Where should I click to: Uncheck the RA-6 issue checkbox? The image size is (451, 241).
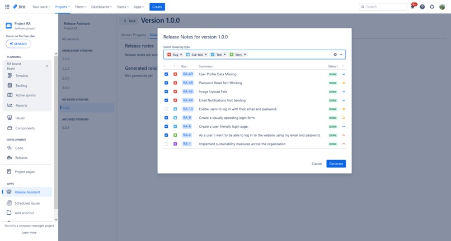pyautogui.click(x=166, y=127)
